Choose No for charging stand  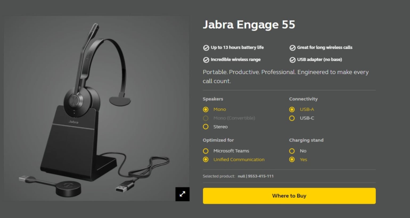(292, 151)
